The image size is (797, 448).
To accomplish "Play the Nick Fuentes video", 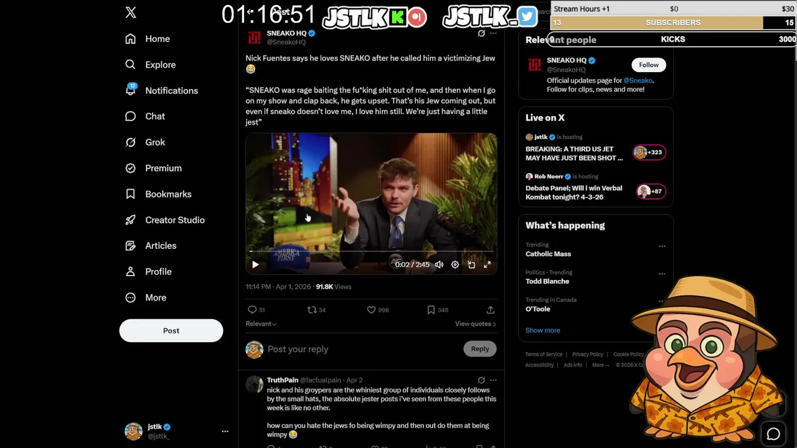I will pos(255,264).
